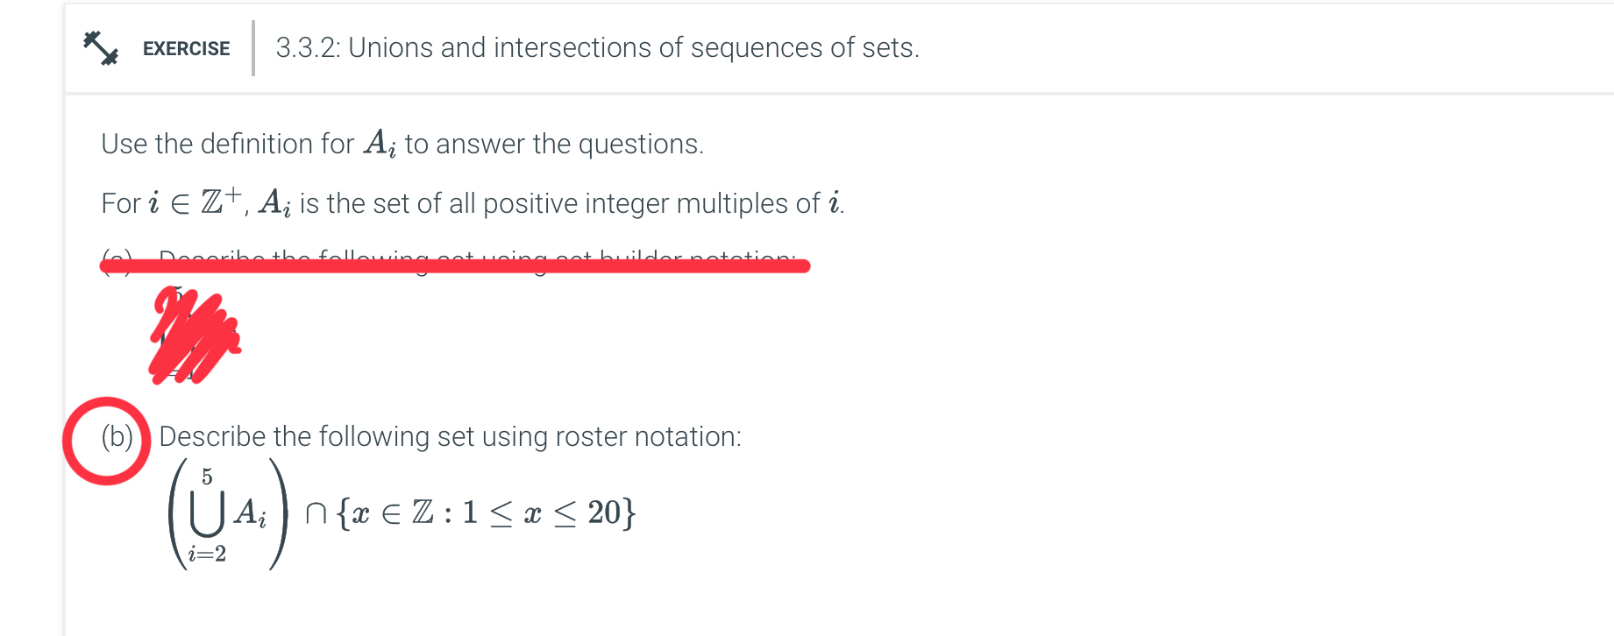Click the A_i term inside parentheses
This screenshot has height=636, width=1614.
tap(250, 512)
